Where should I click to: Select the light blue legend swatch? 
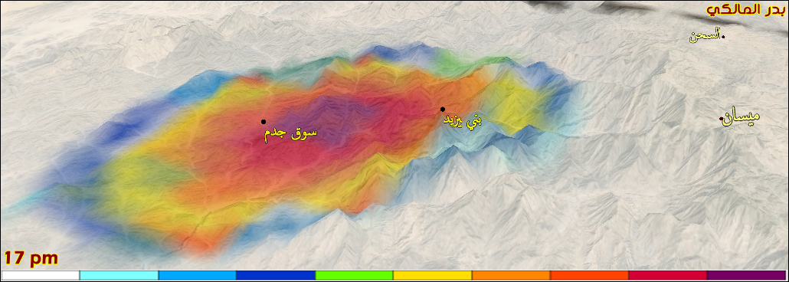(x=198, y=275)
